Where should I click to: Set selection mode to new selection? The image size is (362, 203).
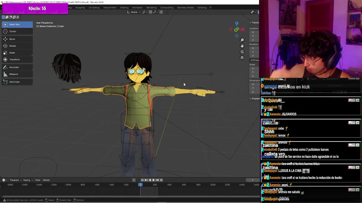(3, 17)
